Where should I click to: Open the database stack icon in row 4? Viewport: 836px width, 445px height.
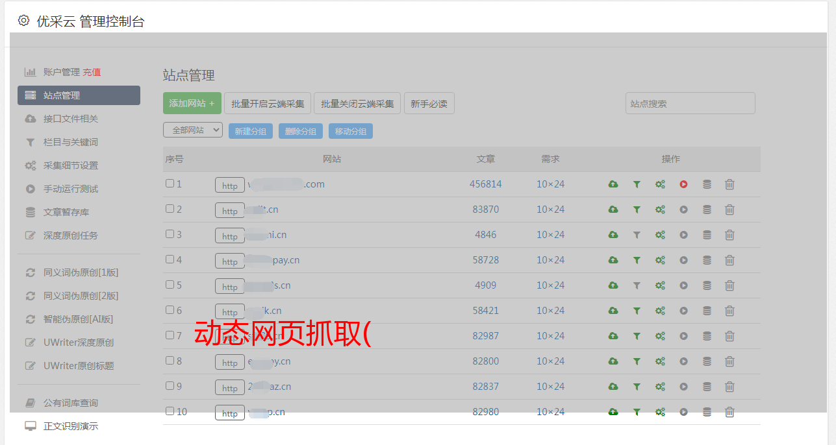707,260
